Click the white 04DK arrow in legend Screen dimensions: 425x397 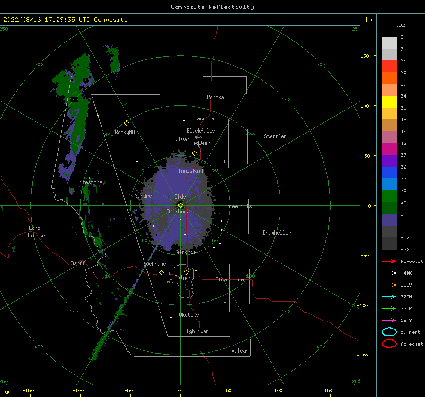[389, 273]
